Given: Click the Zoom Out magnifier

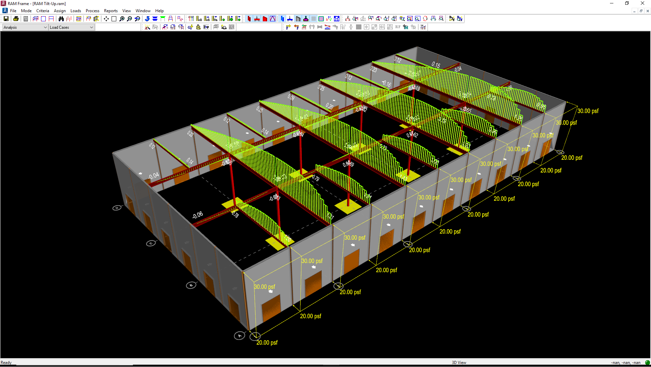Looking at the screenshot, I should point(130,19).
